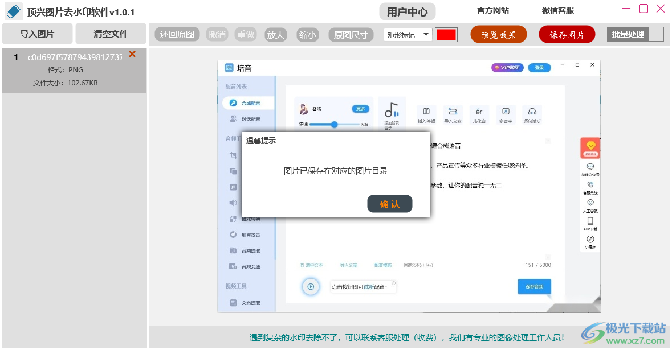Screen dimensions: 672x350
Task: Click 多音字 icon in the loaded picture
Action: tap(506, 111)
